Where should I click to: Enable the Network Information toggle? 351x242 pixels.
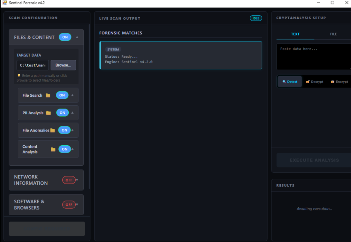69,180
